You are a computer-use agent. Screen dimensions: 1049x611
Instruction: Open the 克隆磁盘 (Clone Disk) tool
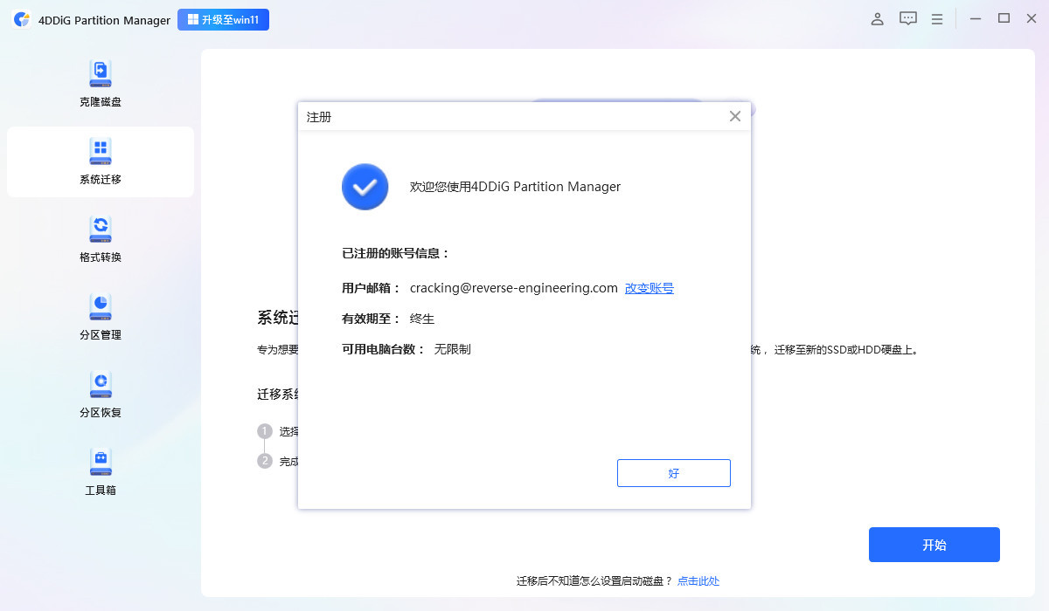100,83
